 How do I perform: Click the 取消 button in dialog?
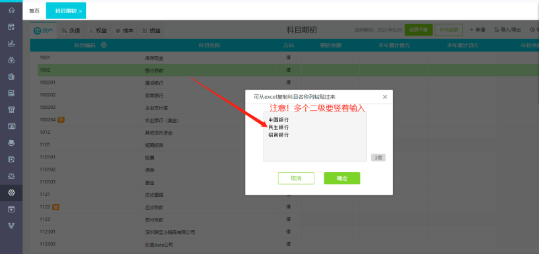click(x=296, y=178)
